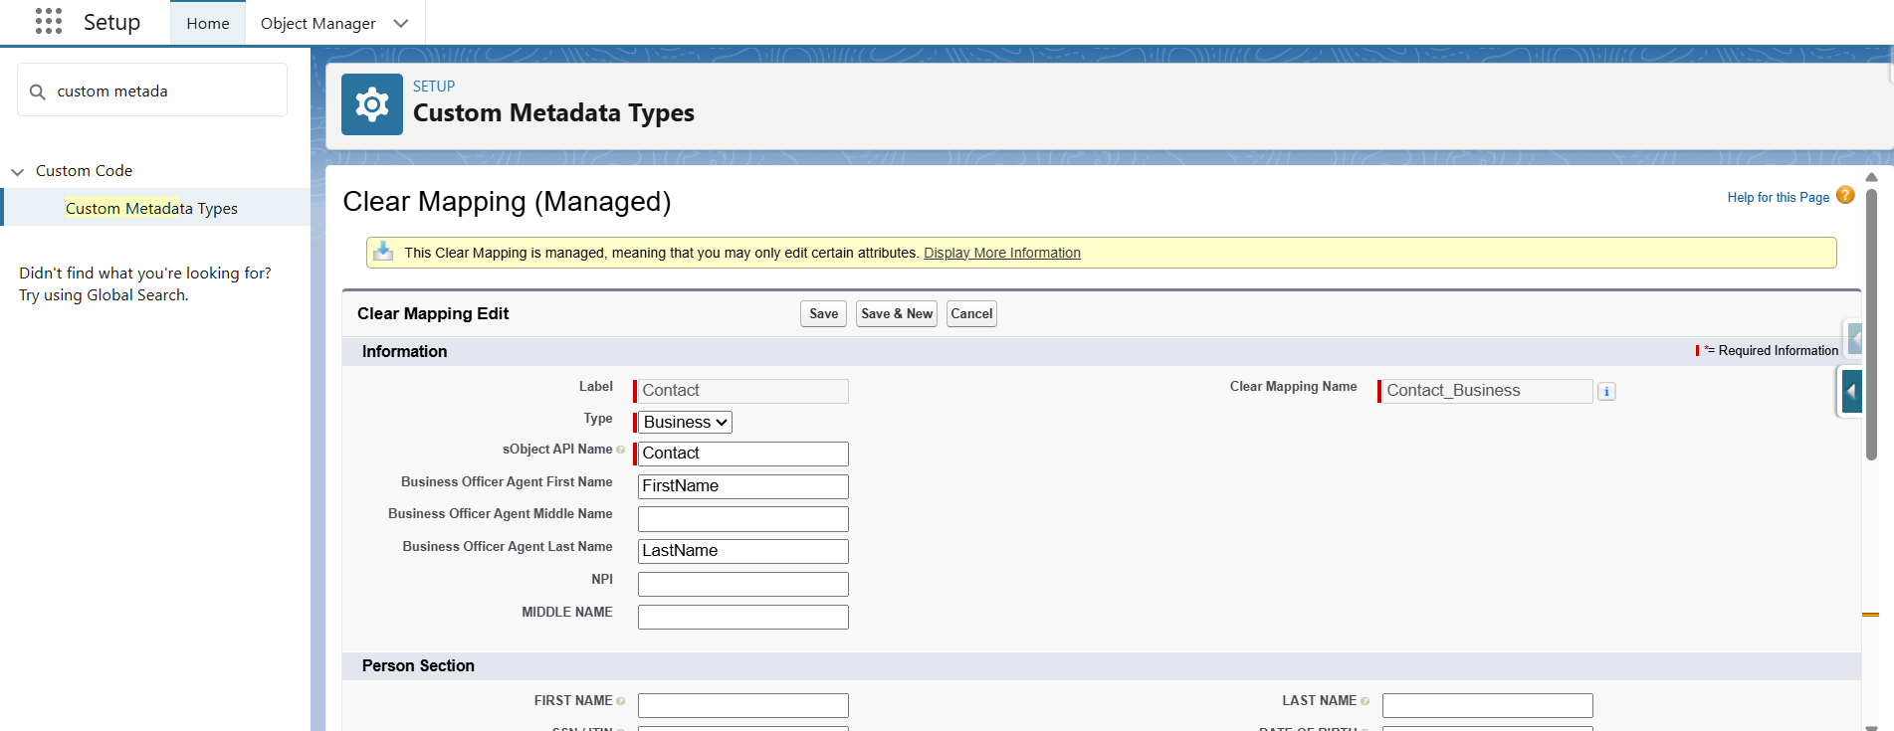Open the help question mark icon
This screenshot has height=731, width=1894.
pos(1845,195)
